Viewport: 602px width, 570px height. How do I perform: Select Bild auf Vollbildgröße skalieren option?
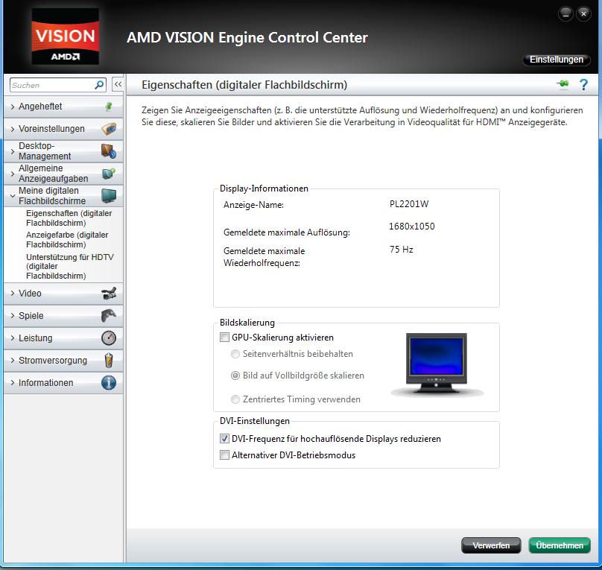click(235, 376)
